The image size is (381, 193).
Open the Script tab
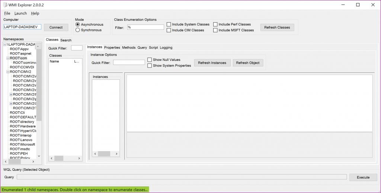pos(153,48)
